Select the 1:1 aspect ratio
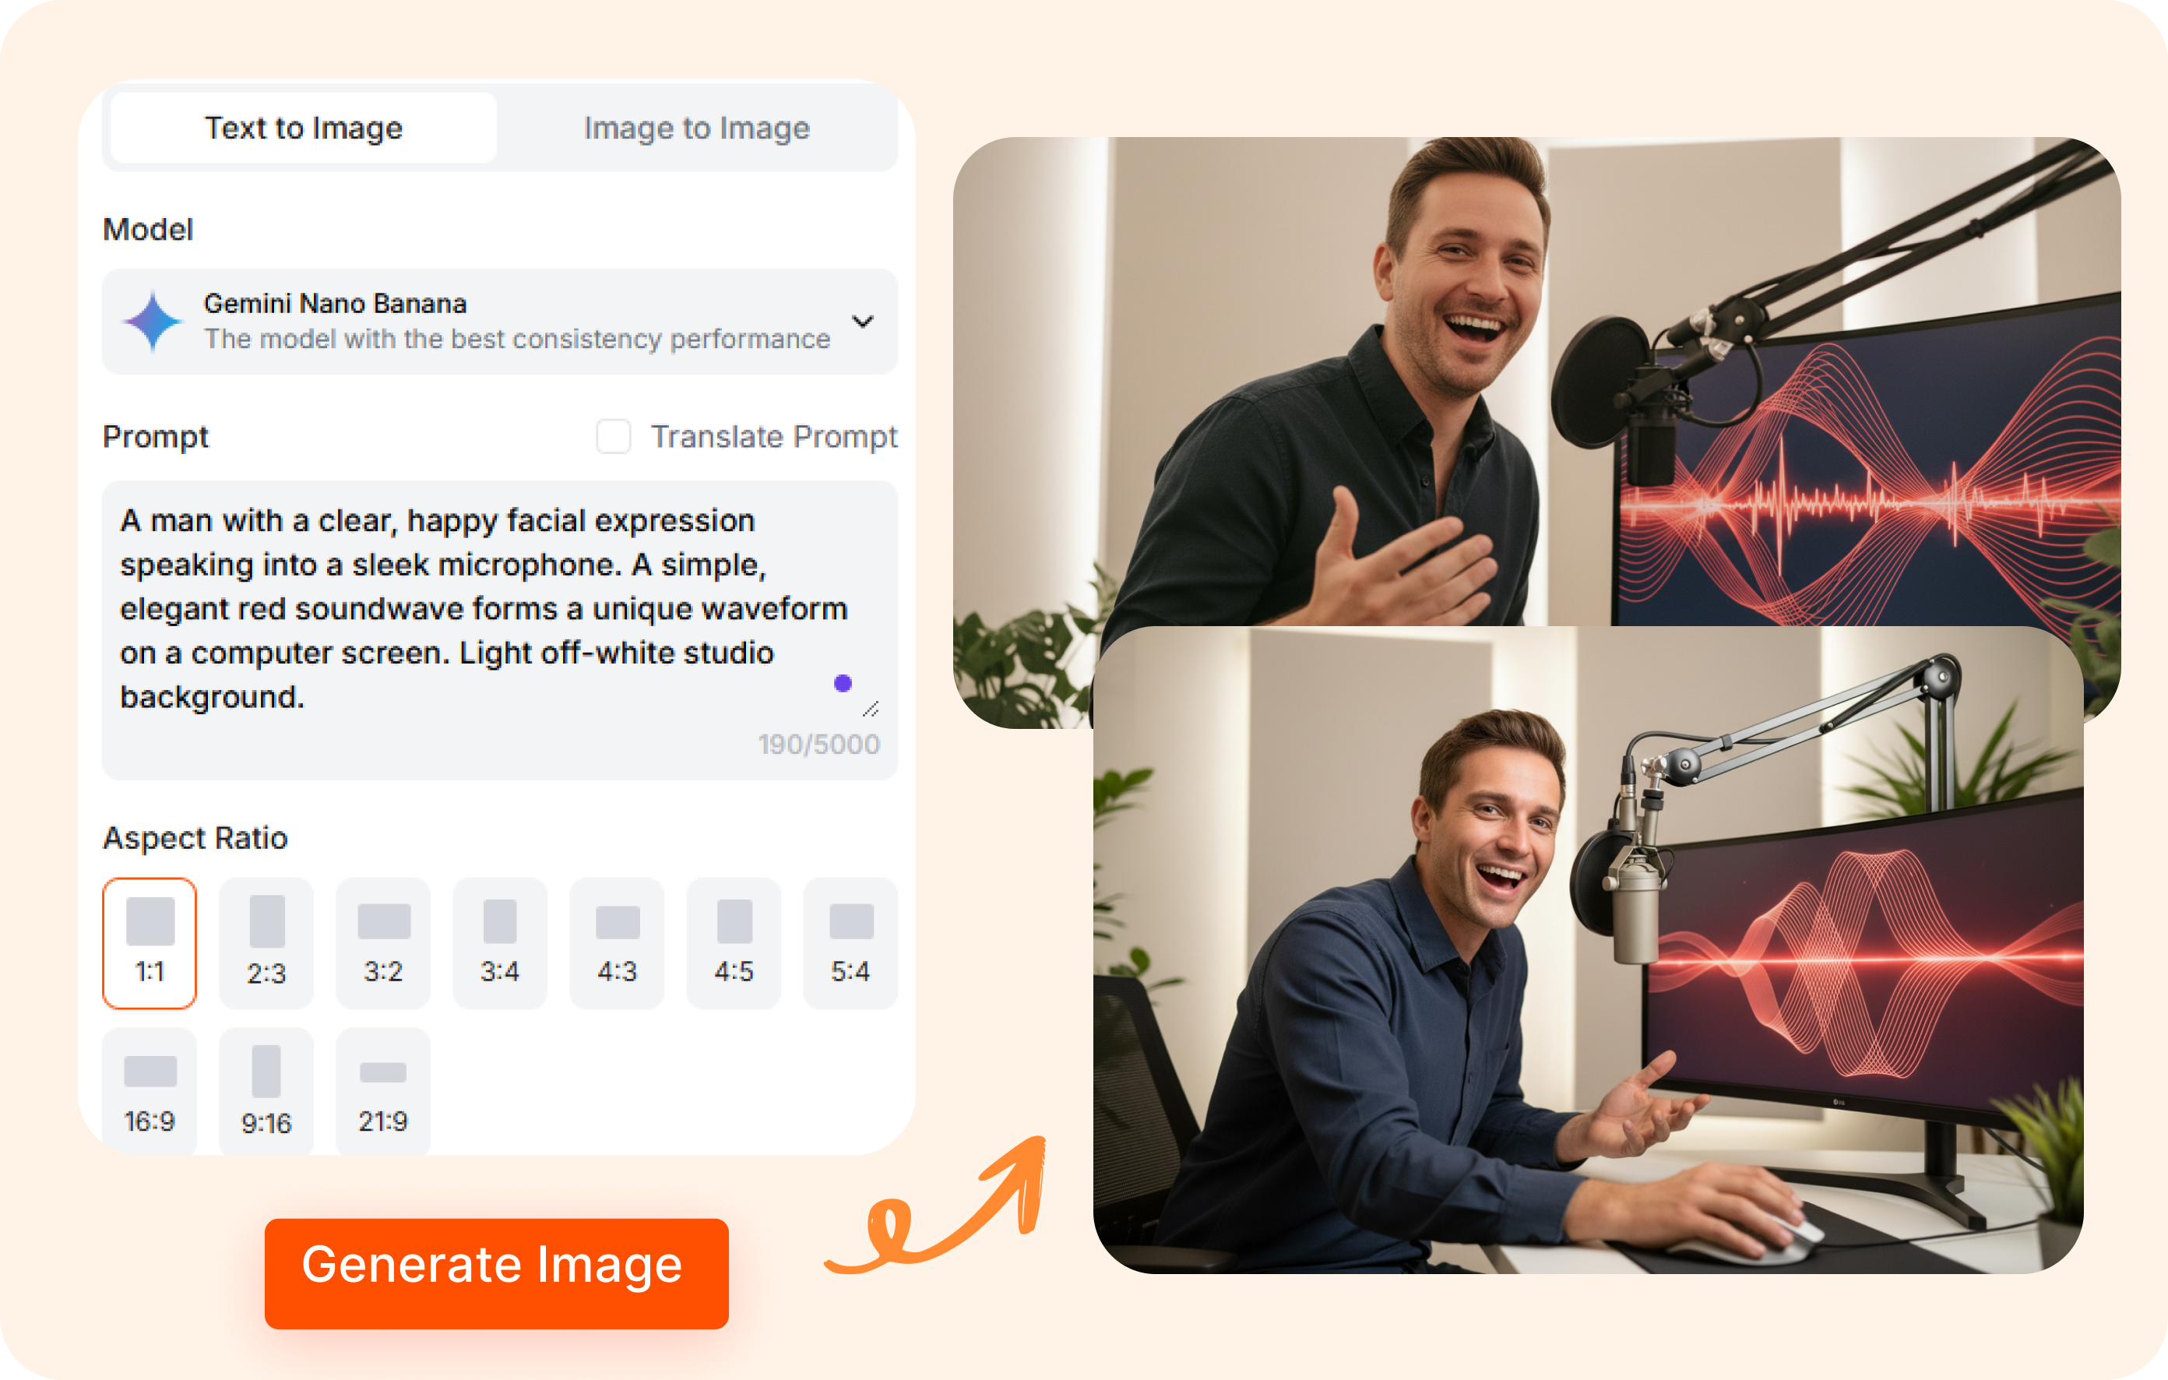2168x1380 pixels. coord(149,942)
